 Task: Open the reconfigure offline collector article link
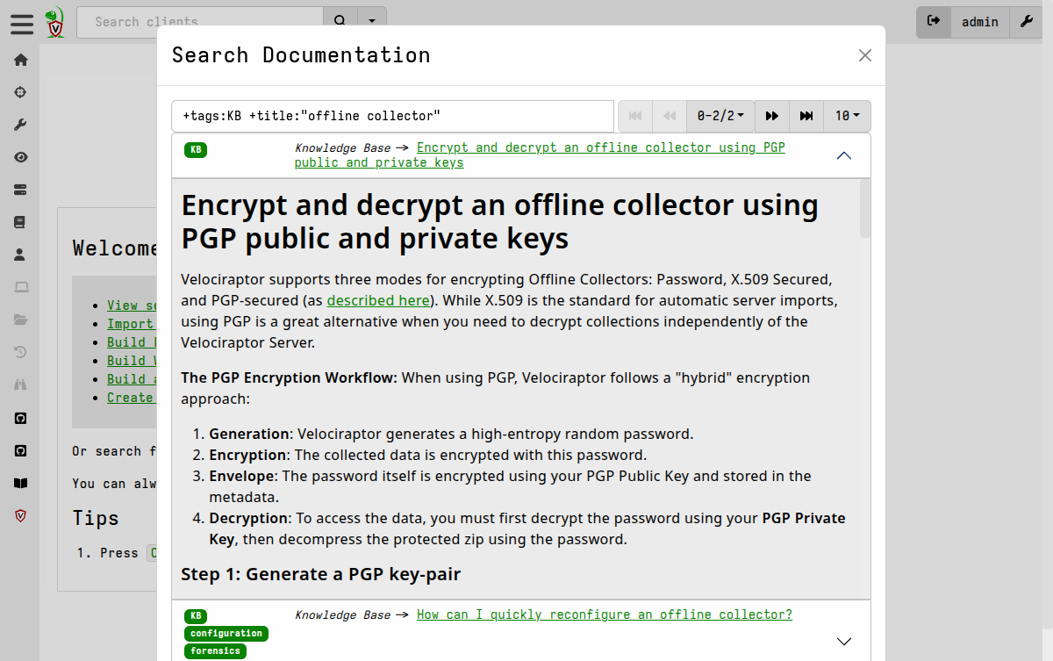click(604, 614)
